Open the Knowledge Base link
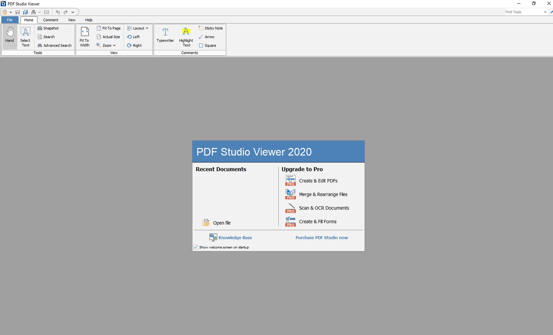The height and width of the screenshot is (335, 553). 235,238
